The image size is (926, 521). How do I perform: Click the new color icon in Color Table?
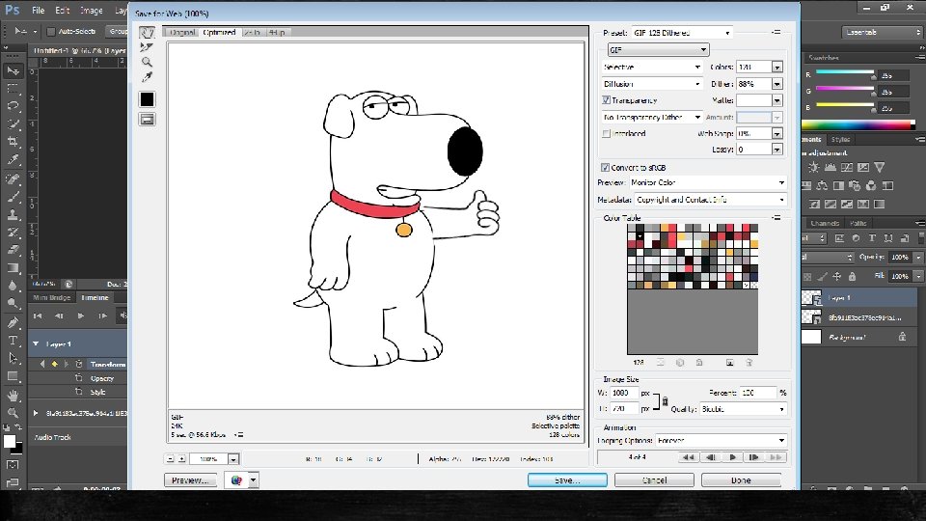point(729,362)
